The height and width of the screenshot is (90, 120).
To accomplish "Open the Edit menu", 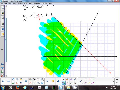I will pyautogui.click(x=6, y=4).
